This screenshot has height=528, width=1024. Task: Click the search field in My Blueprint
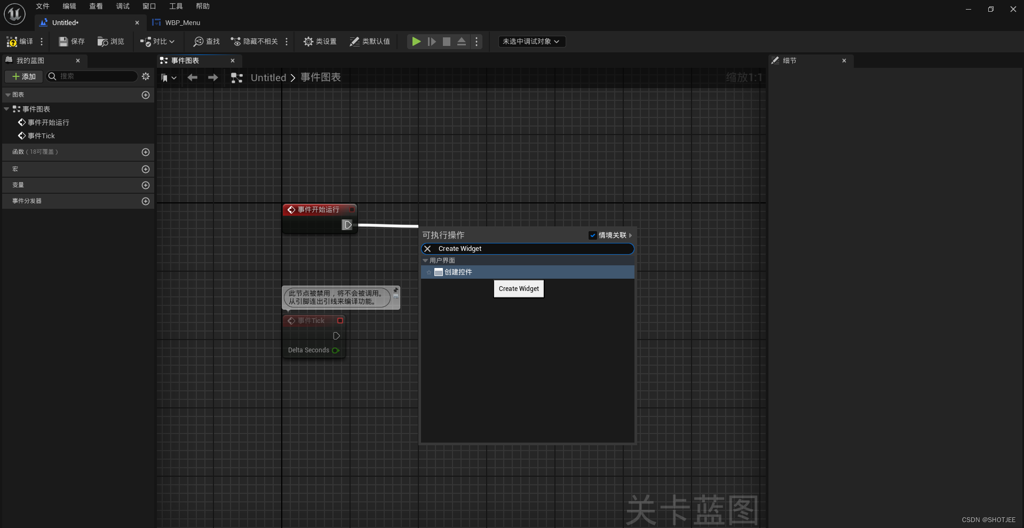pos(92,76)
